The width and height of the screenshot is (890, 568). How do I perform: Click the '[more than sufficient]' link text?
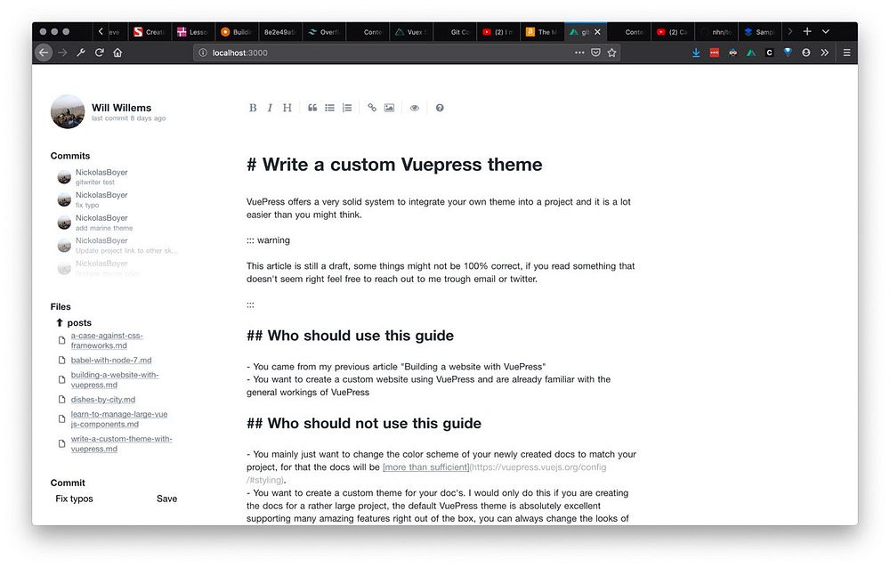point(425,467)
